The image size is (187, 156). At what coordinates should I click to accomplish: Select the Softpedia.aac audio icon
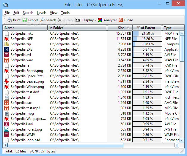tap(7, 103)
